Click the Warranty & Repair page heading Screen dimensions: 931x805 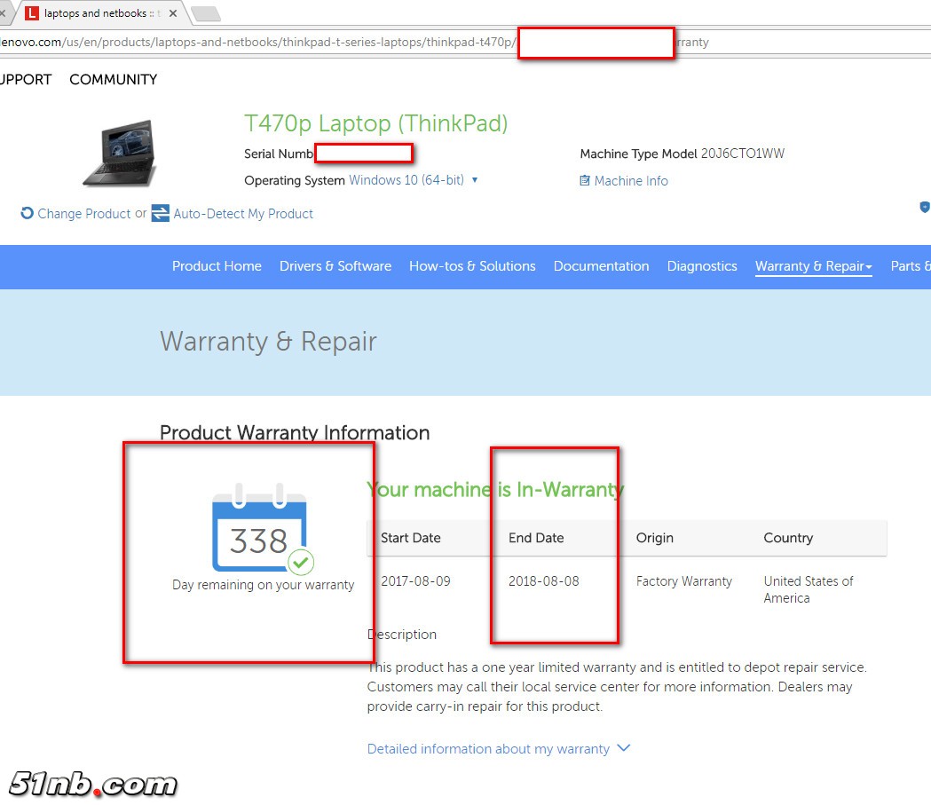pos(268,342)
